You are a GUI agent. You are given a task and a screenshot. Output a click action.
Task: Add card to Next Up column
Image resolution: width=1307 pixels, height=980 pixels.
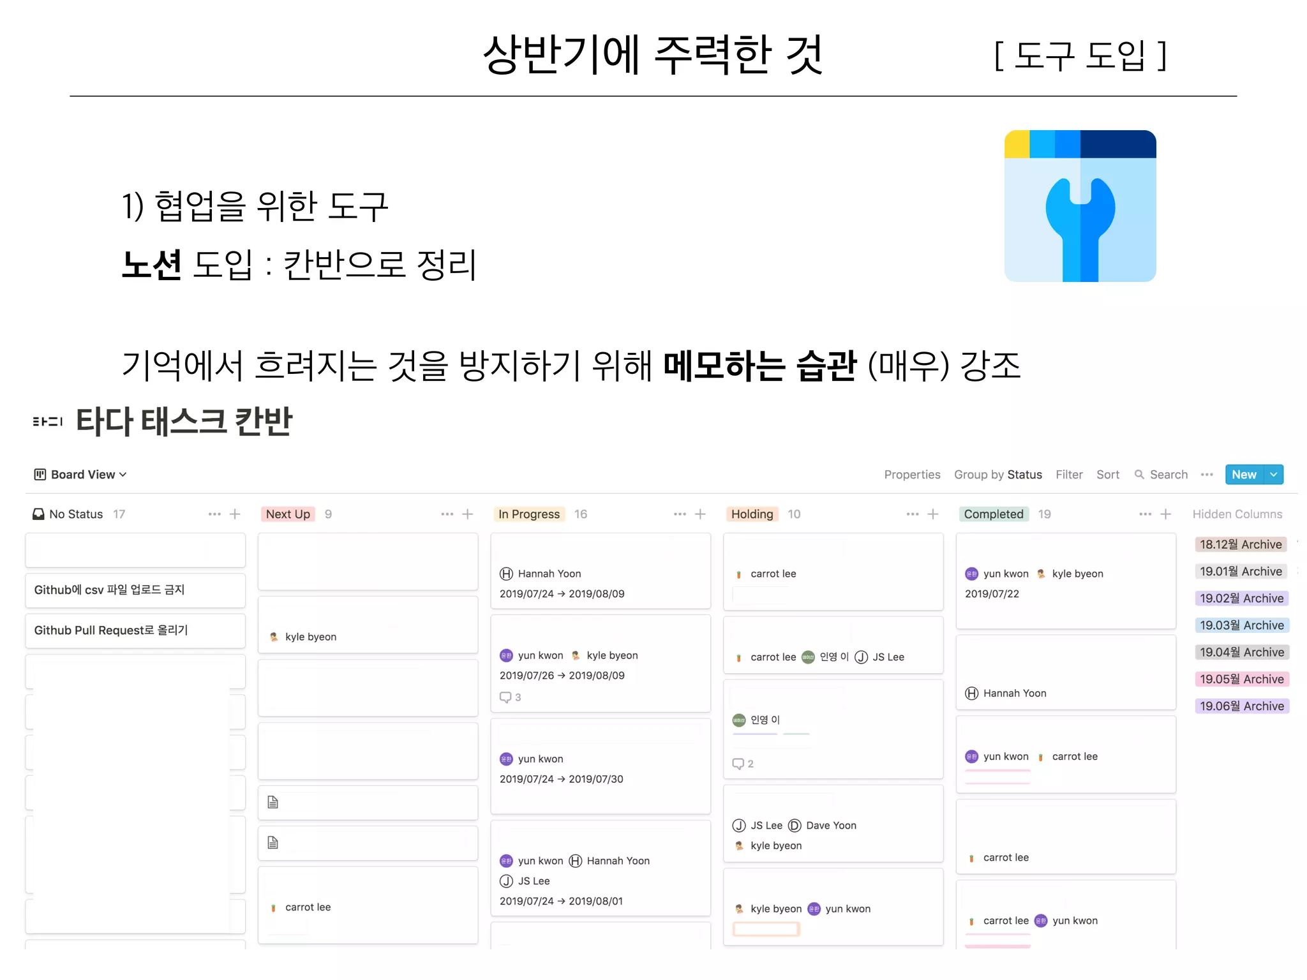pyautogui.click(x=468, y=514)
